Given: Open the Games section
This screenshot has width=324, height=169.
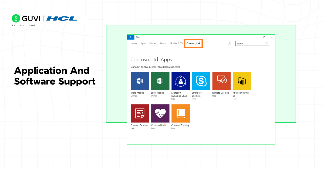Looking at the screenshot, I should 153,43.
